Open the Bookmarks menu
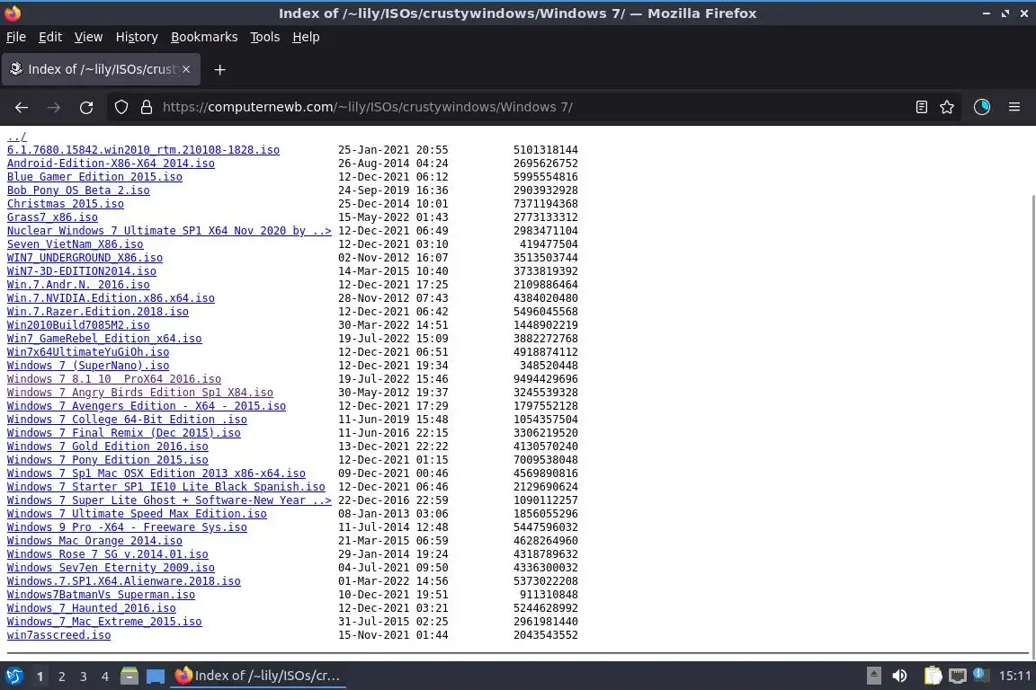1036x690 pixels. coord(204,37)
